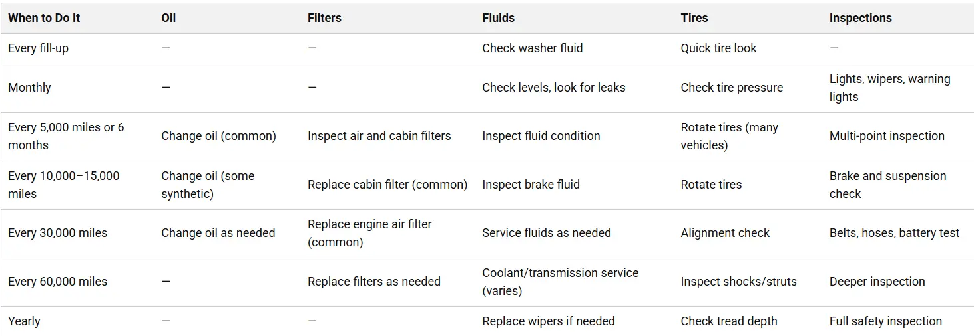The image size is (974, 336).
Task: Click the Filters column header
Action: [324, 18]
